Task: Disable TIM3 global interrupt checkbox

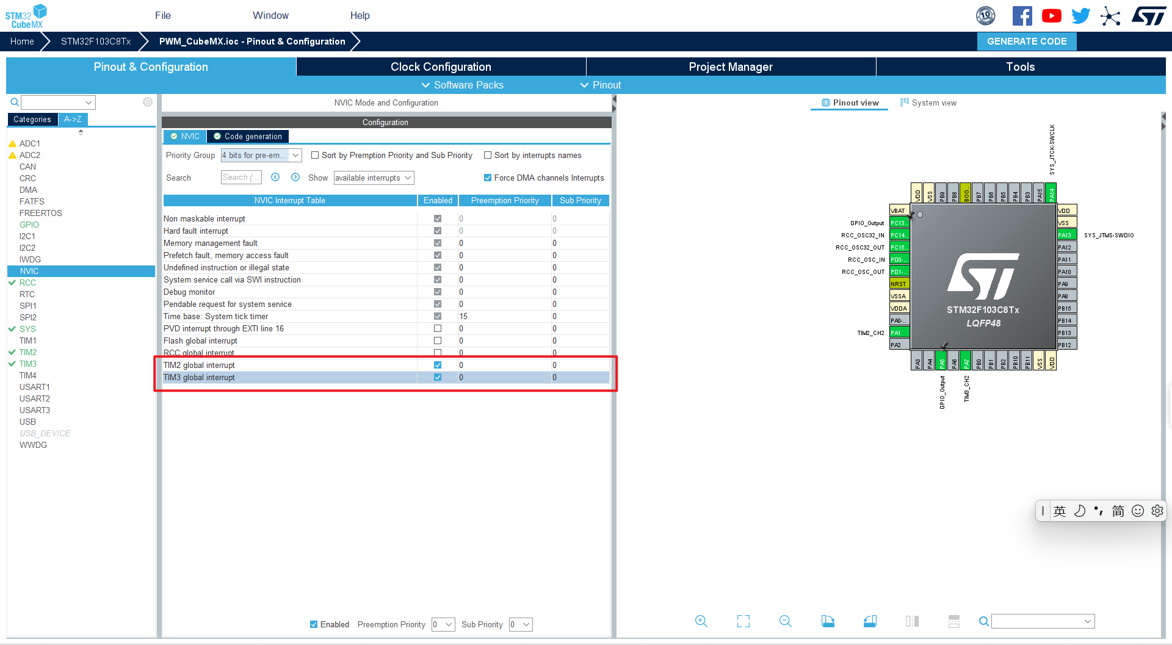Action: [438, 377]
